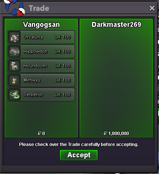Screen dimensions: 159x174
Task: Click the Mimikyu sprite icon
Action: (14, 80)
